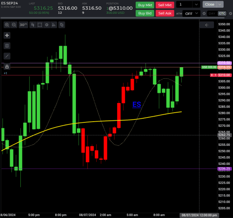Activate the dashed rectangle selection tool

(40, 25)
